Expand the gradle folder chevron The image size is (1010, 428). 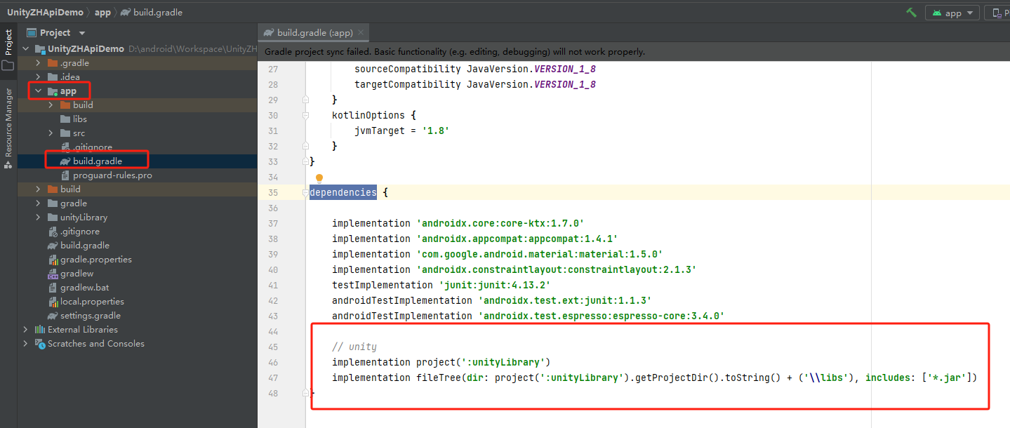coord(39,203)
